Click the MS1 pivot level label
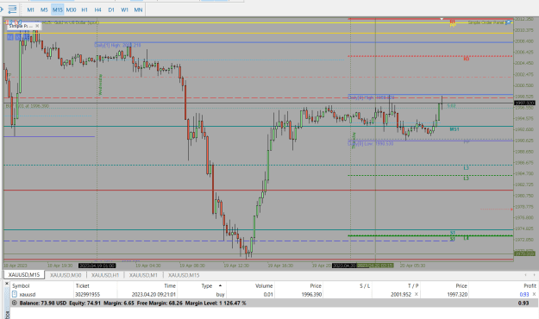This screenshot has height=319, width=539. tap(454, 129)
